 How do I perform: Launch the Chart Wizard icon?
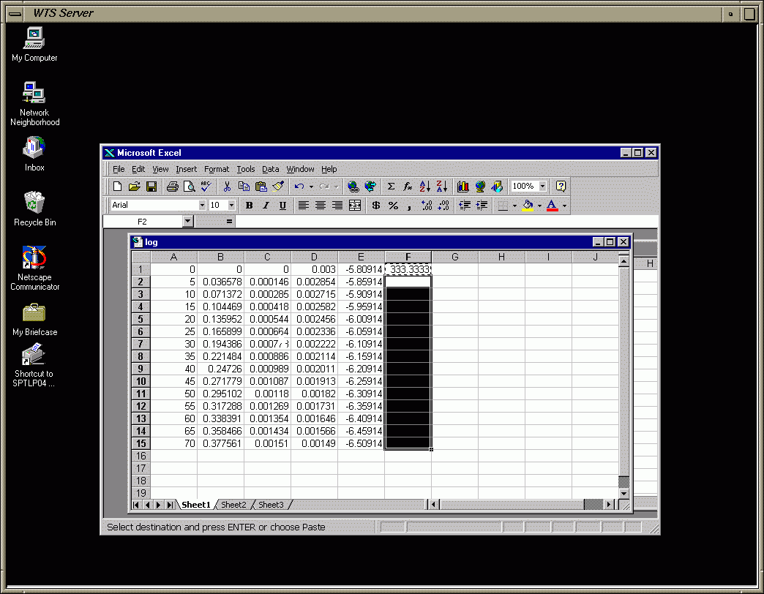[463, 187]
